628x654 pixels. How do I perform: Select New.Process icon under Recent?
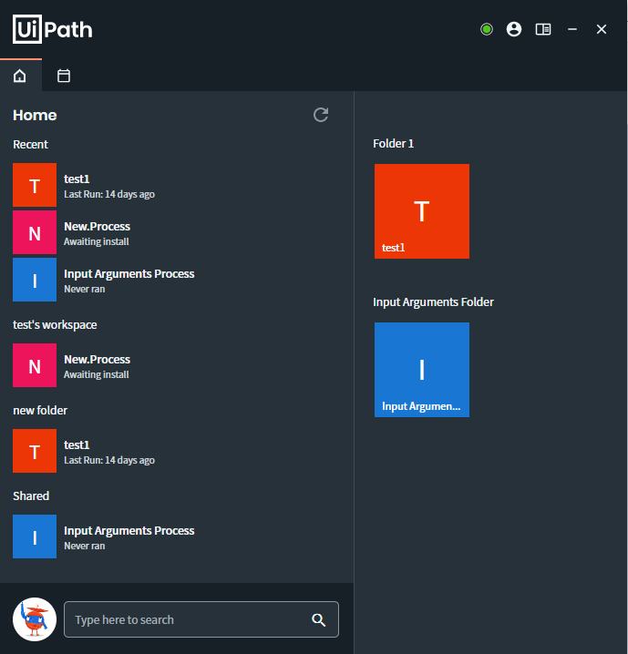pyautogui.click(x=35, y=232)
